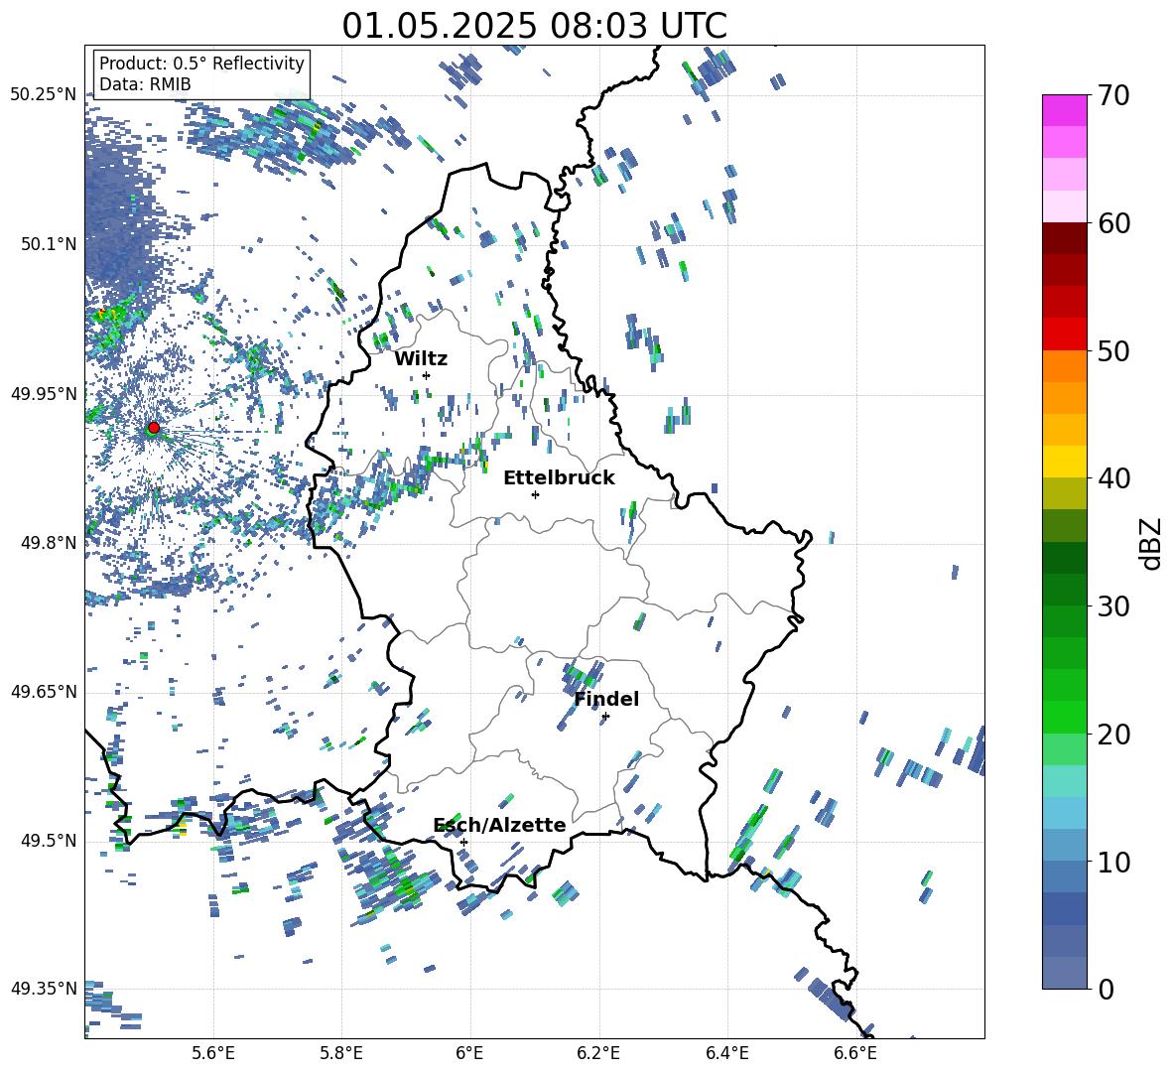Screen dimensions: 1175x1073
Task: Click the Product: 0.5° Reflectivity text
Action: [x=201, y=64]
